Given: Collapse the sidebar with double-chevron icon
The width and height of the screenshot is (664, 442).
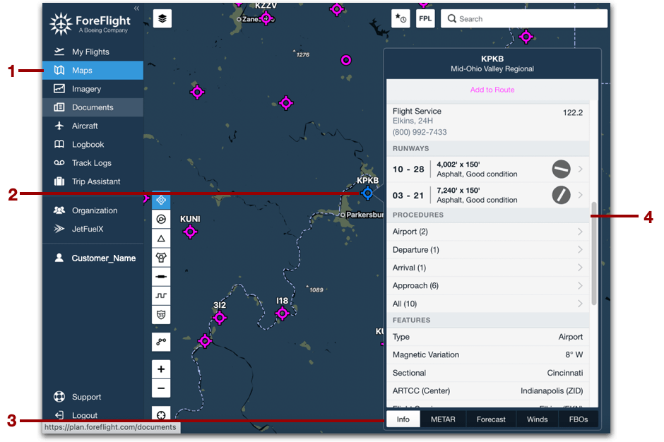Looking at the screenshot, I should point(136,8).
